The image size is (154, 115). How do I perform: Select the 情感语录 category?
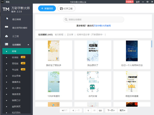[16, 94]
